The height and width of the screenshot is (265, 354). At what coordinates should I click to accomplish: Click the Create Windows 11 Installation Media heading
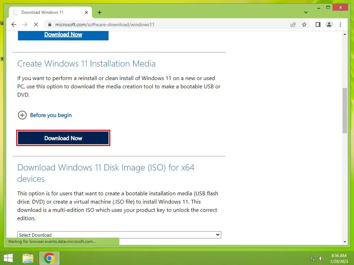pos(86,63)
